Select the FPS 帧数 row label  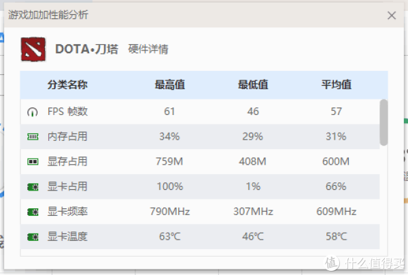tap(67, 112)
